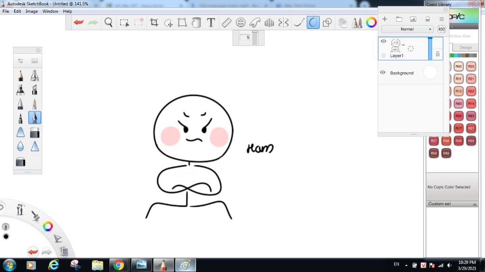Select the Pencil brush in palette
Screen dimensions: 485x272
[x=20, y=76]
